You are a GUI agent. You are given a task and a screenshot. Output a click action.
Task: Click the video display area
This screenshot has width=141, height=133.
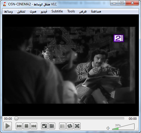pyautogui.click(x=70, y=65)
